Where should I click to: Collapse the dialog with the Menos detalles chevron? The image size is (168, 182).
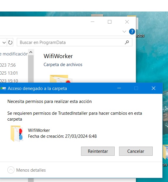(x=11, y=170)
